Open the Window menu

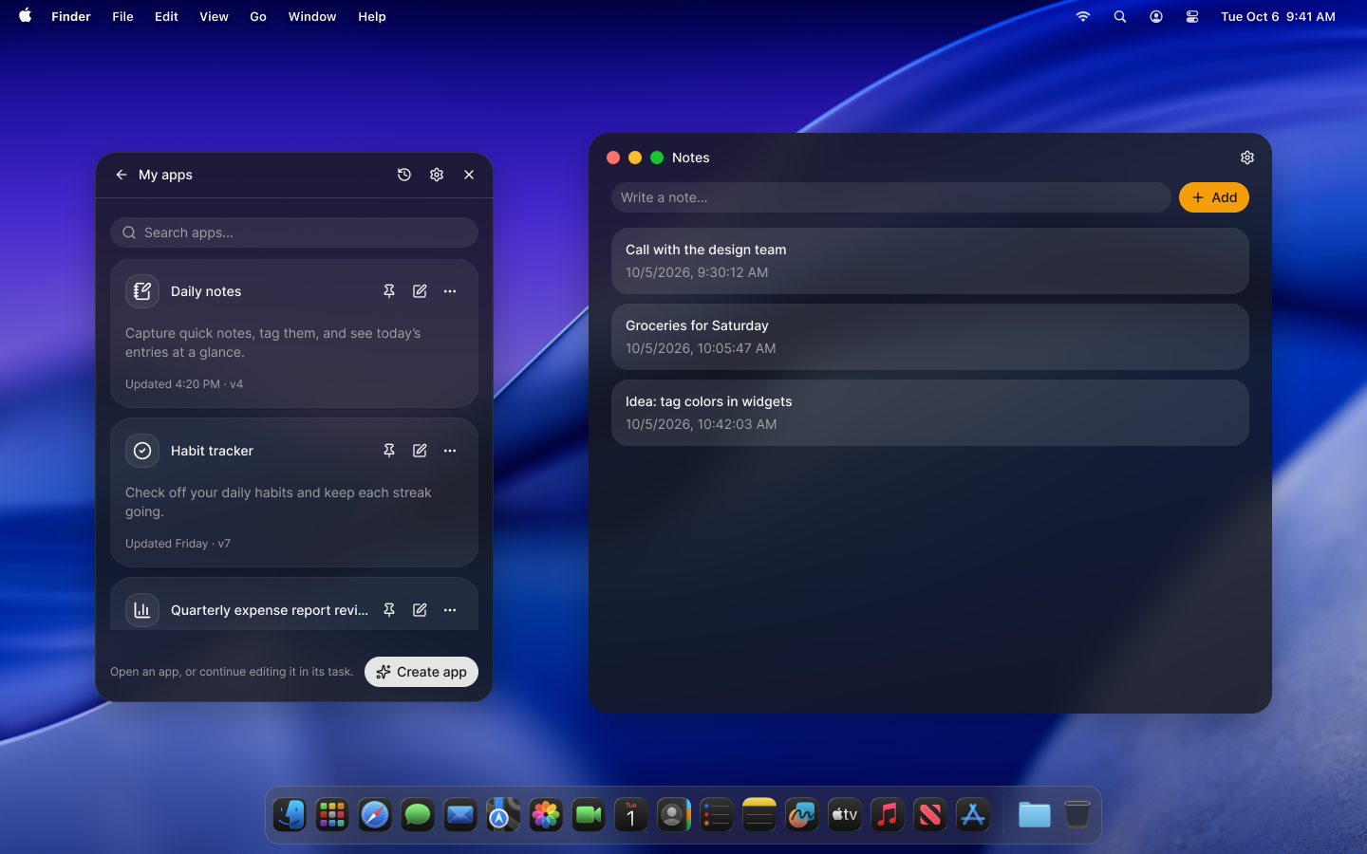[x=312, y=16]
